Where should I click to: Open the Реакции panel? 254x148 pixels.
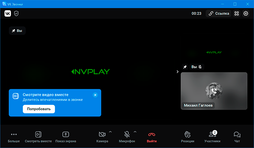[188, 137]
